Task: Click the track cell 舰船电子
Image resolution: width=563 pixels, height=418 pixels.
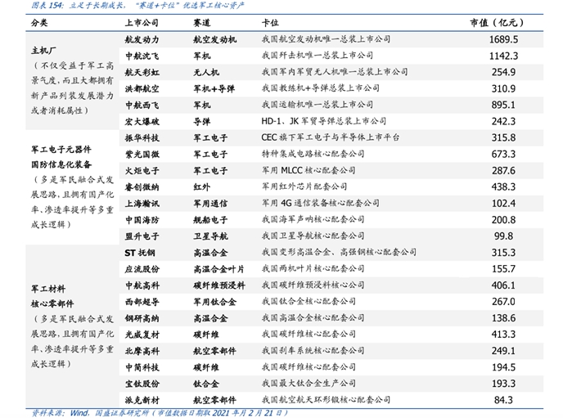Action: pyautogui.click(x=210, y=220)
